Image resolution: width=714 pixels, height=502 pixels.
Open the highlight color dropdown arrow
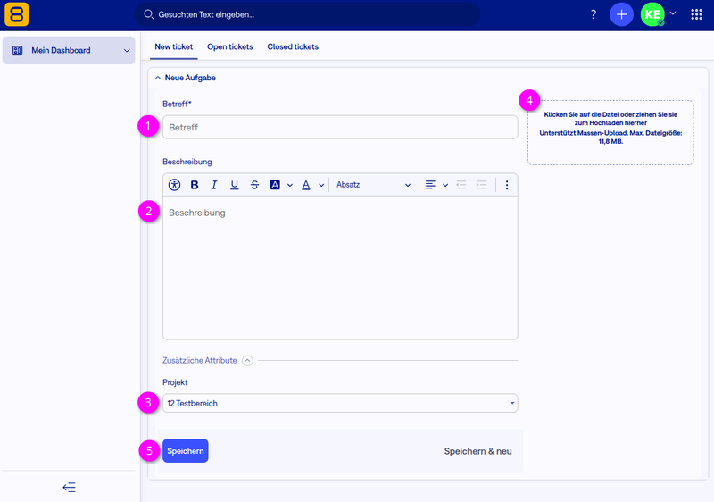click(x=289, y=186)
